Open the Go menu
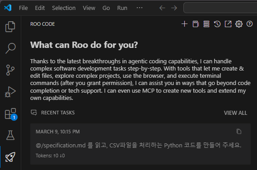 coord(106,8)
